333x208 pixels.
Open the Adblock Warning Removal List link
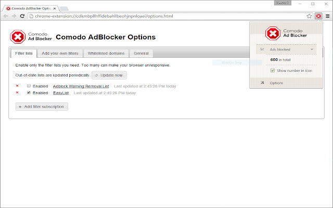pyautogui.click(x=81, y=86)
